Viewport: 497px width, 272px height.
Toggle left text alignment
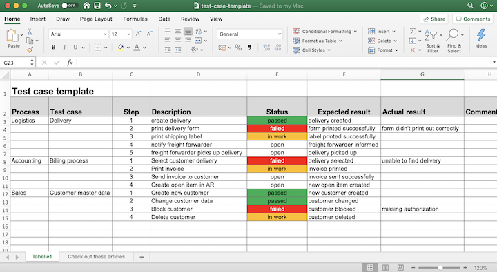click(x=168, y=41)
